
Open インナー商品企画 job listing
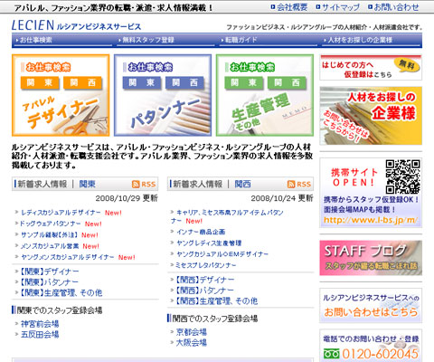[x=201, y=232]
